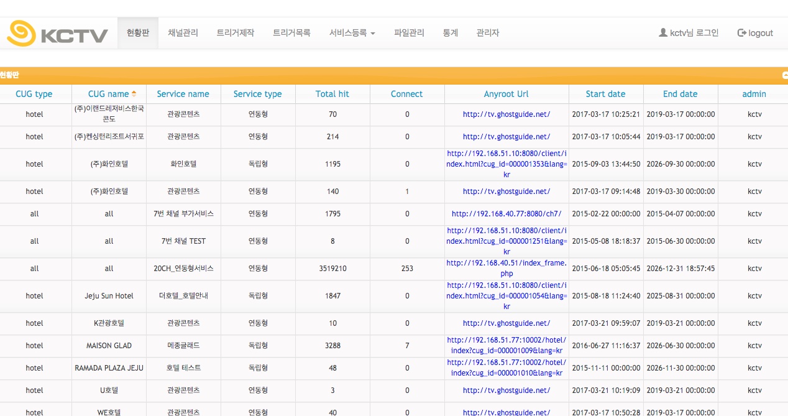Viewport: 788px width, 416px height.
Task: Select the MAISON GLAD cell
Action: tap(109, 346)
